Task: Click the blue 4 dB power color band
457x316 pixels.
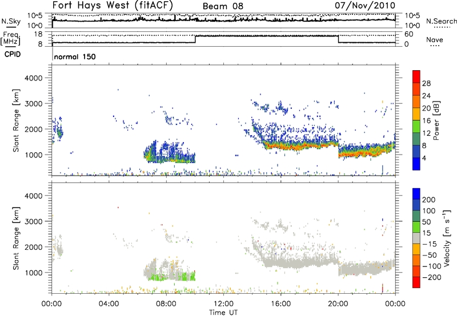Action: (416, 164)
